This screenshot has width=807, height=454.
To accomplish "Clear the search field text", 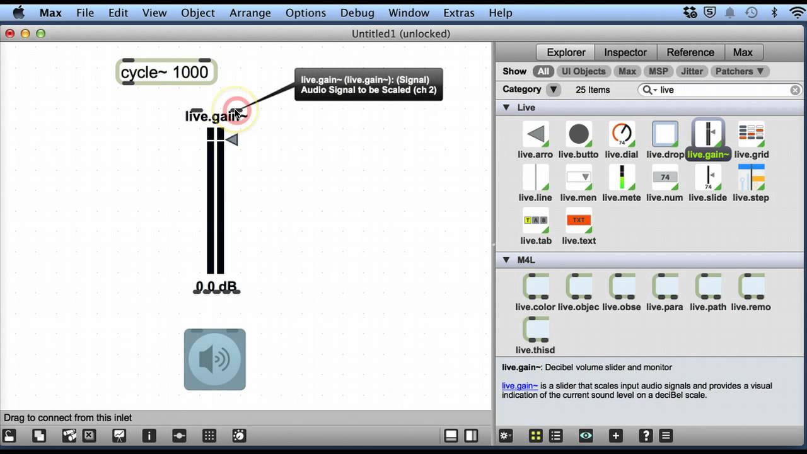I will (x=795, y=90).
